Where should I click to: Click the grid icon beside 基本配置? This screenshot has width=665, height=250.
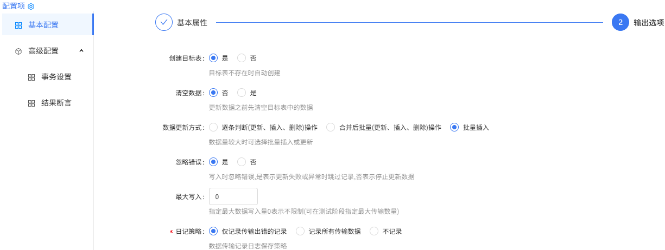click(x=18, y=25)
